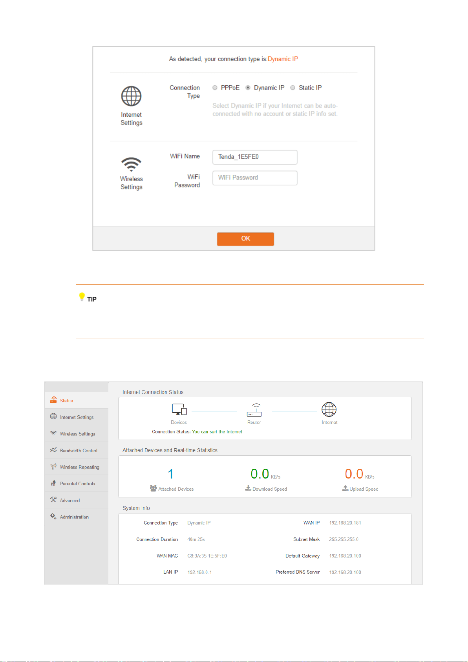
Task: Click the Default Gateway value 192.168.20.100
Action: coord(345,556)
